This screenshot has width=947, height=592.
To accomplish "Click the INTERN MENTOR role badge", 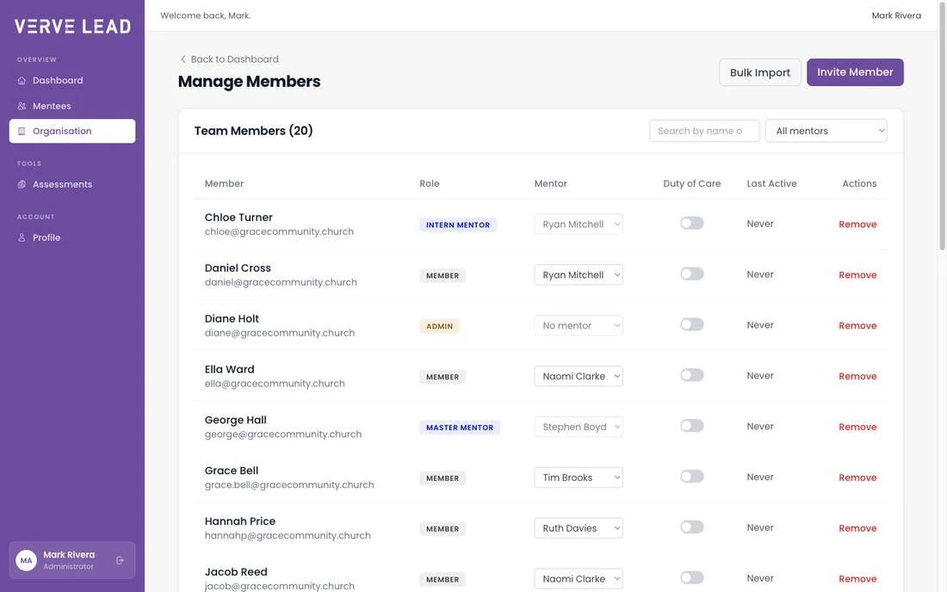I will 458,225.
